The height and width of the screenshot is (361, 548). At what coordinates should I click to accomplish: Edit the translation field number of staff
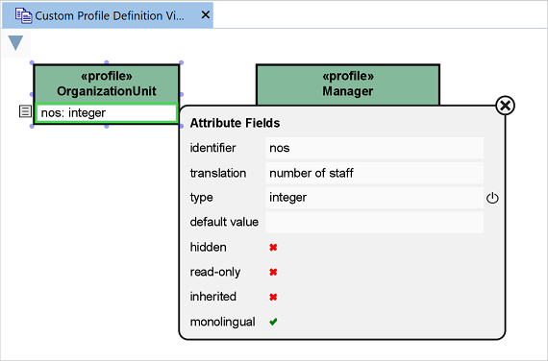[x=374, y=173]
